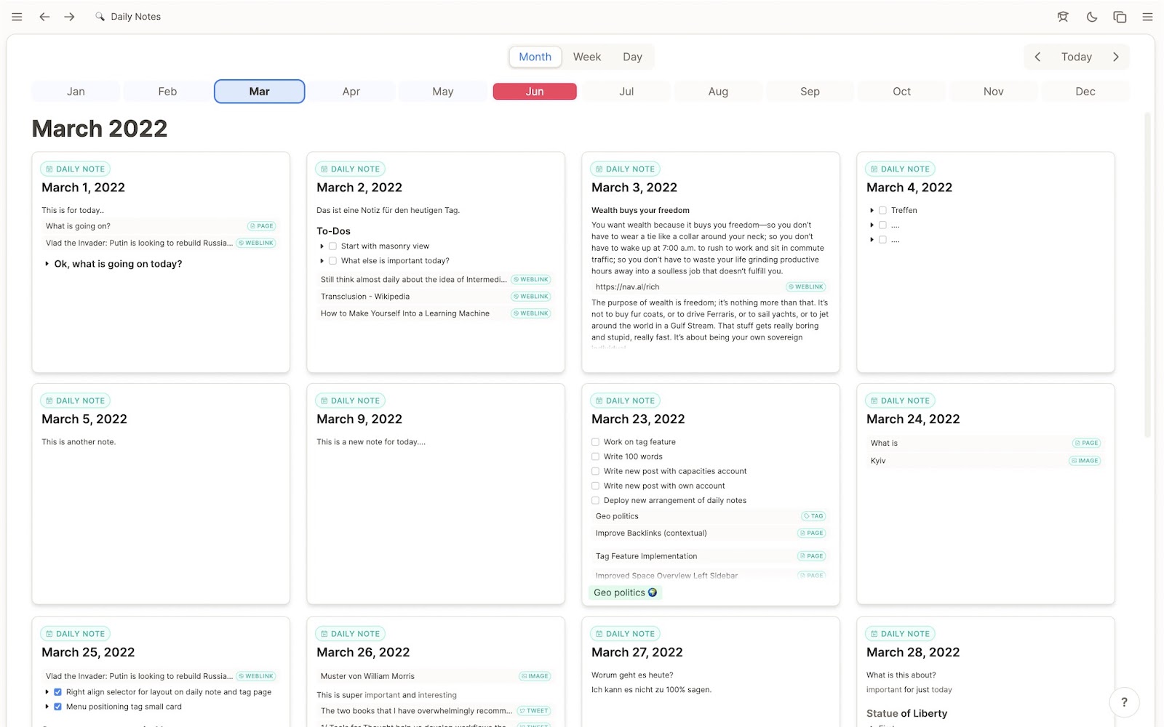Open search from the magnifier icon
1164x727 pixels.
[x=100, y=16]
